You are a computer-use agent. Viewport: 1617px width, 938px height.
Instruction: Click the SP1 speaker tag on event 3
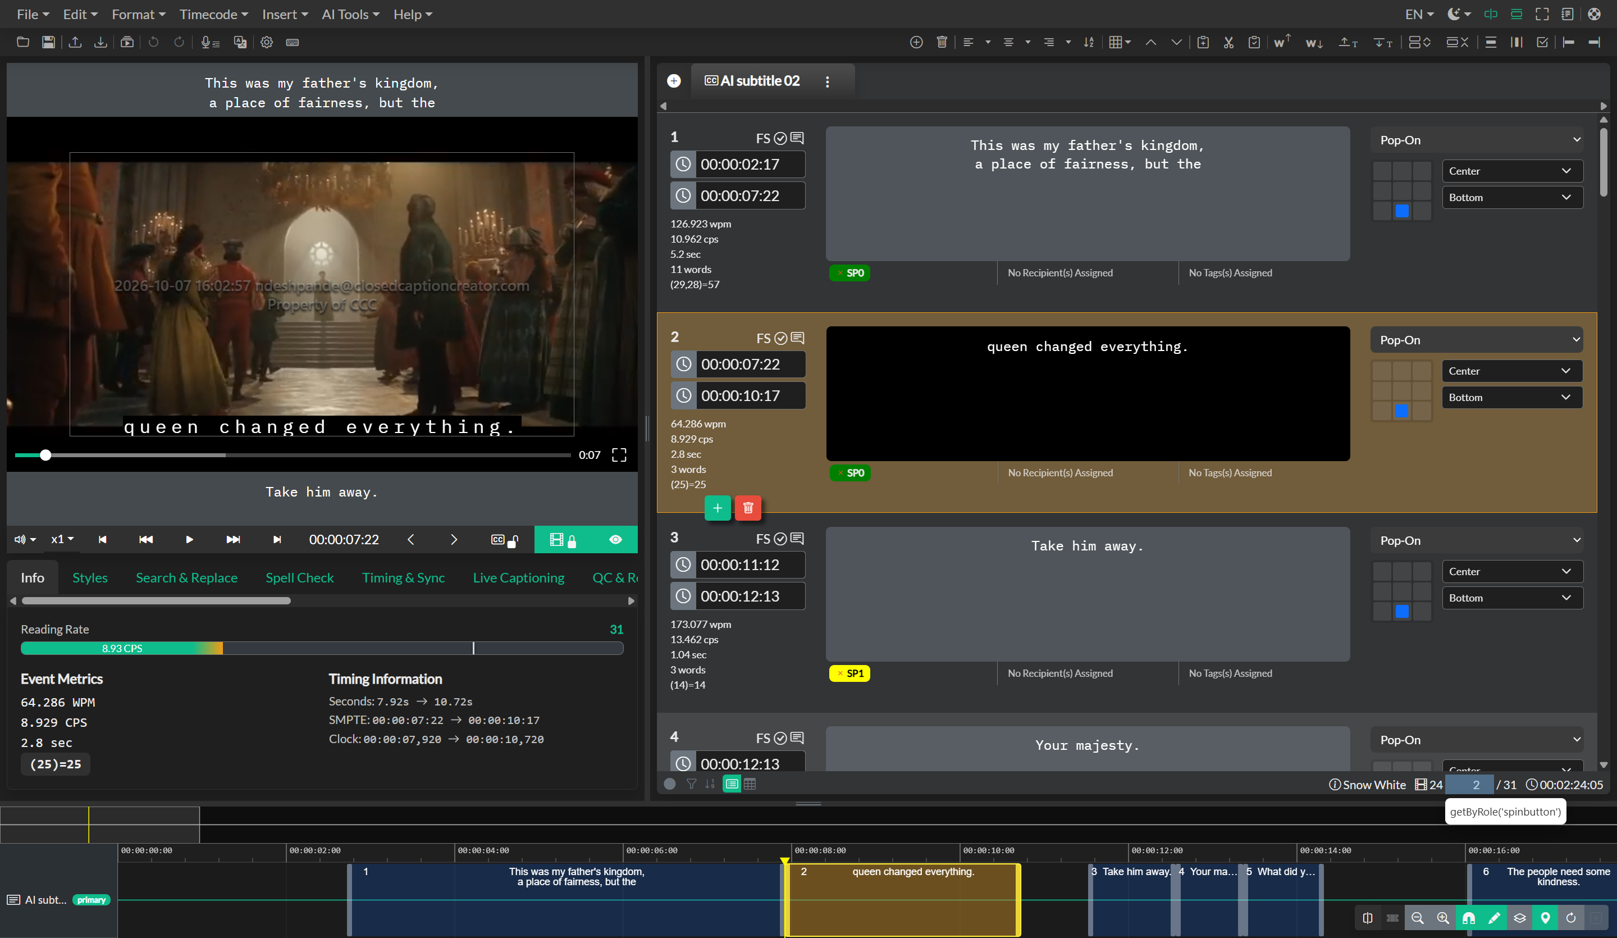[x=849, y=673]
